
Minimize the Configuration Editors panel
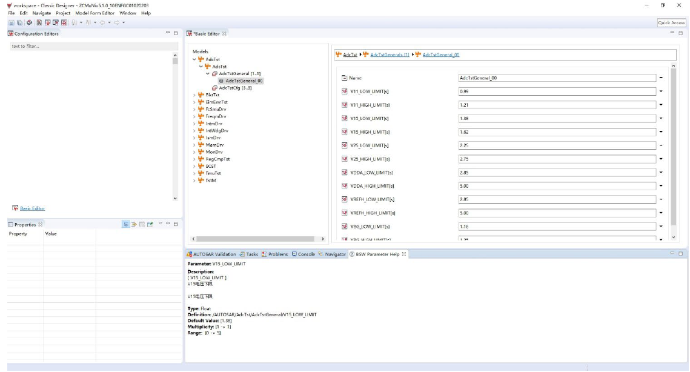168,33
